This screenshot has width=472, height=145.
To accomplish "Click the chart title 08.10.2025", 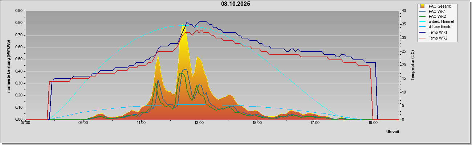I will coord(235,4).
